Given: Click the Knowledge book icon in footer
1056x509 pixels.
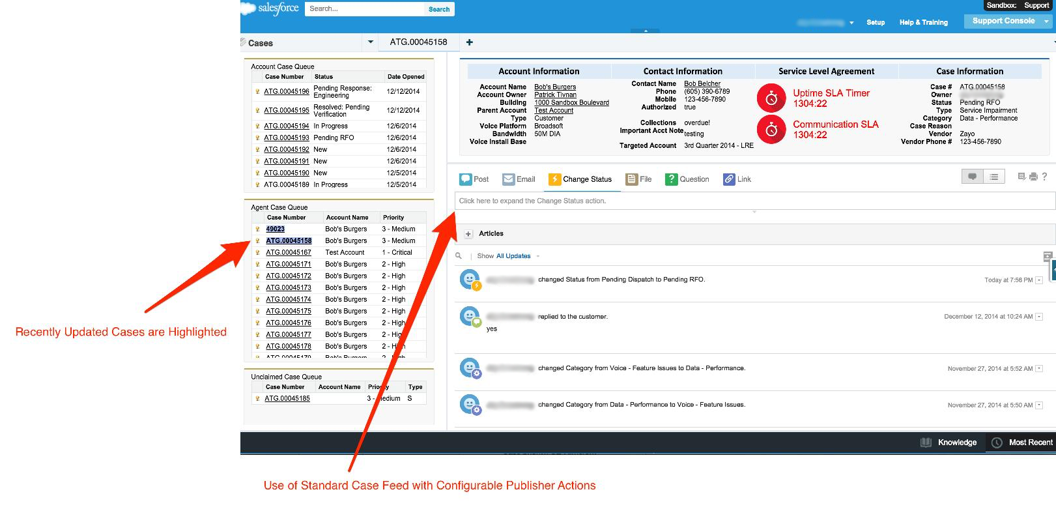Looking at the screenshot, I should (926, 443).
